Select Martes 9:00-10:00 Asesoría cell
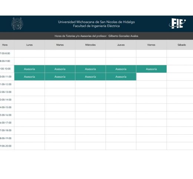 point(60,69)
